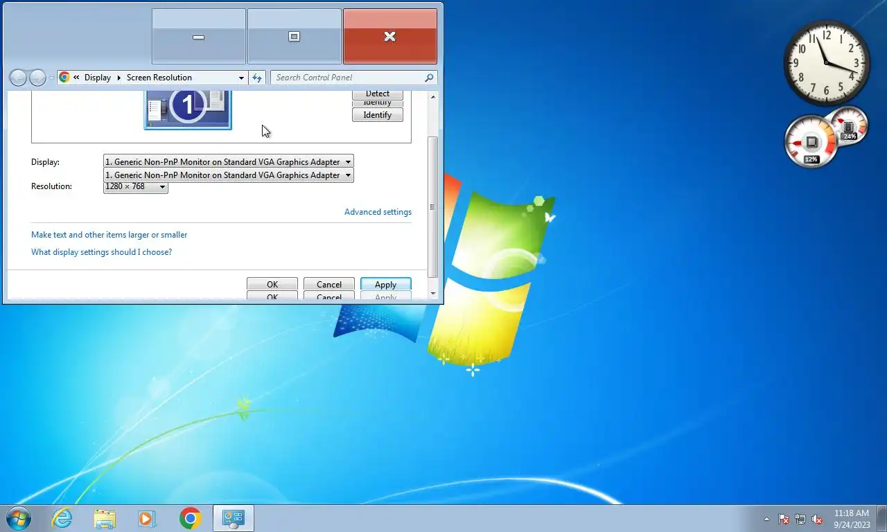Click the network tray icon
Image resolution: width=887 pixels, height=532 pixels.
click(x=800, y=519)
